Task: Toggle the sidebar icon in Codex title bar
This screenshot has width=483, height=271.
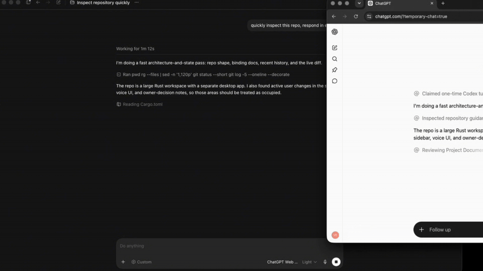Action: 28,3
